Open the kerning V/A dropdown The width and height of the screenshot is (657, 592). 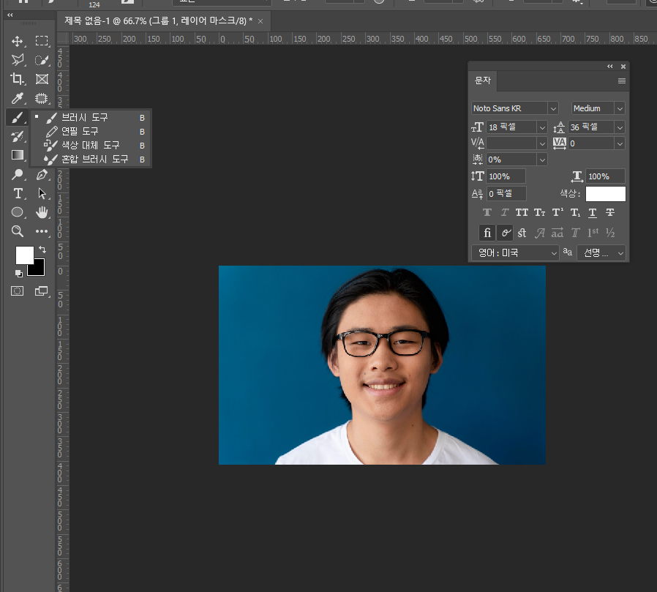(x=542, y=143)
